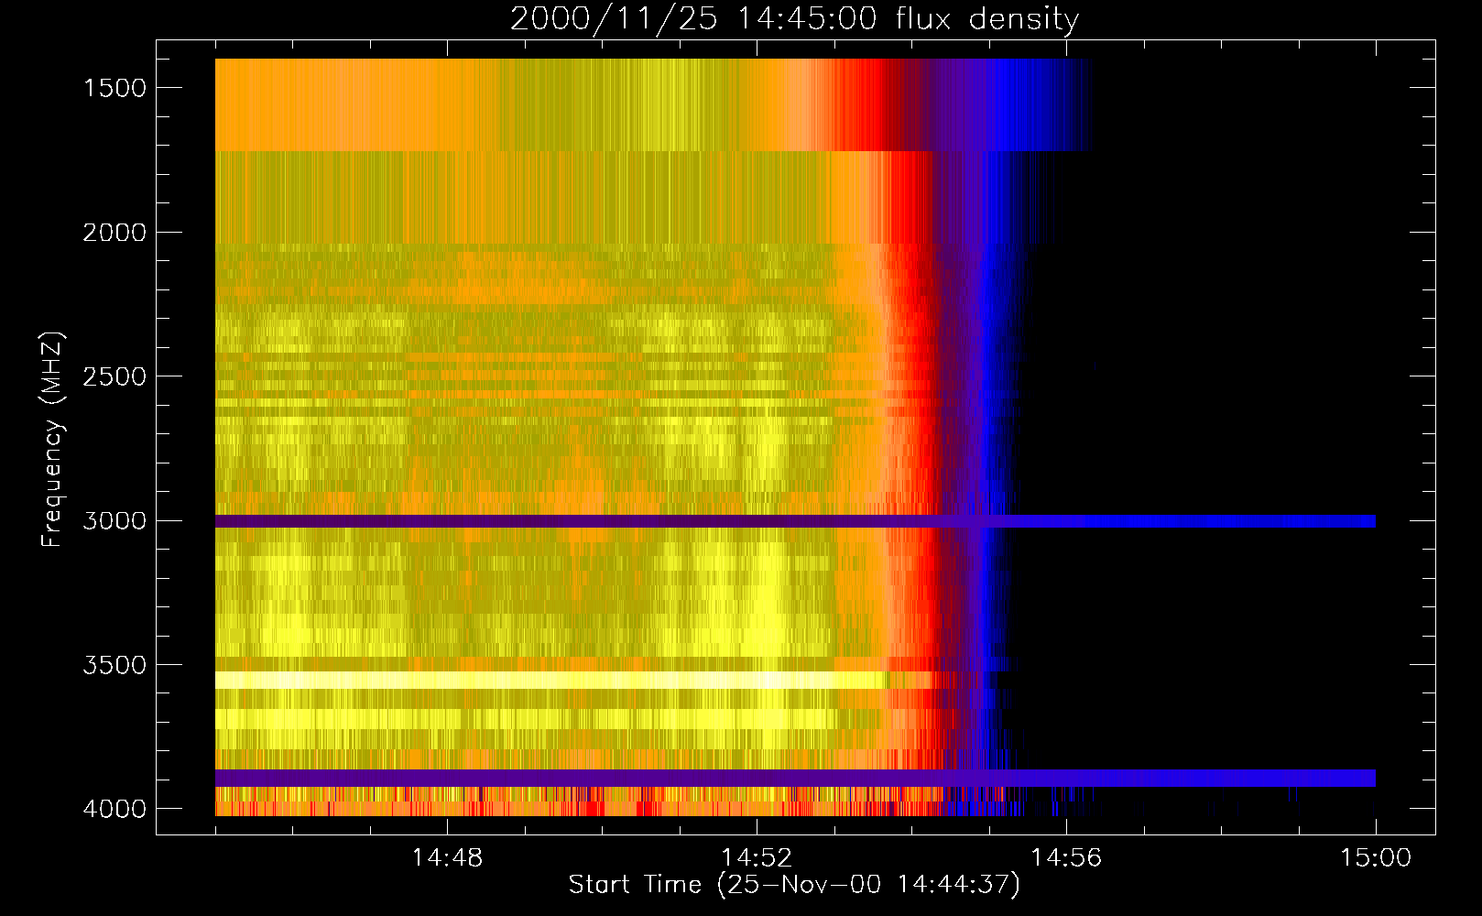The image size is (1482, 916).
Task: Select the 2000 frequency tick label
Action: pyautogui.click(x=114, y=233)
